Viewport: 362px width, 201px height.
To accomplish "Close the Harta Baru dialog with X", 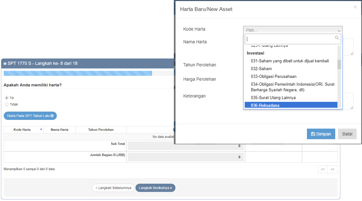I will point(355,7).
